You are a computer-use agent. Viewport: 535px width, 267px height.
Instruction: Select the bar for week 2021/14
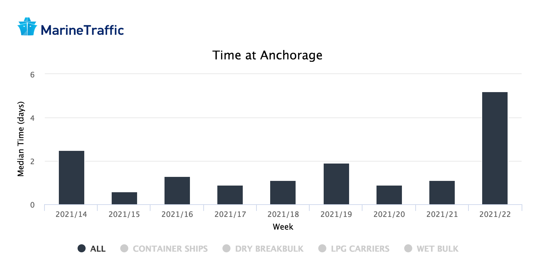click(x=72, y=178)
